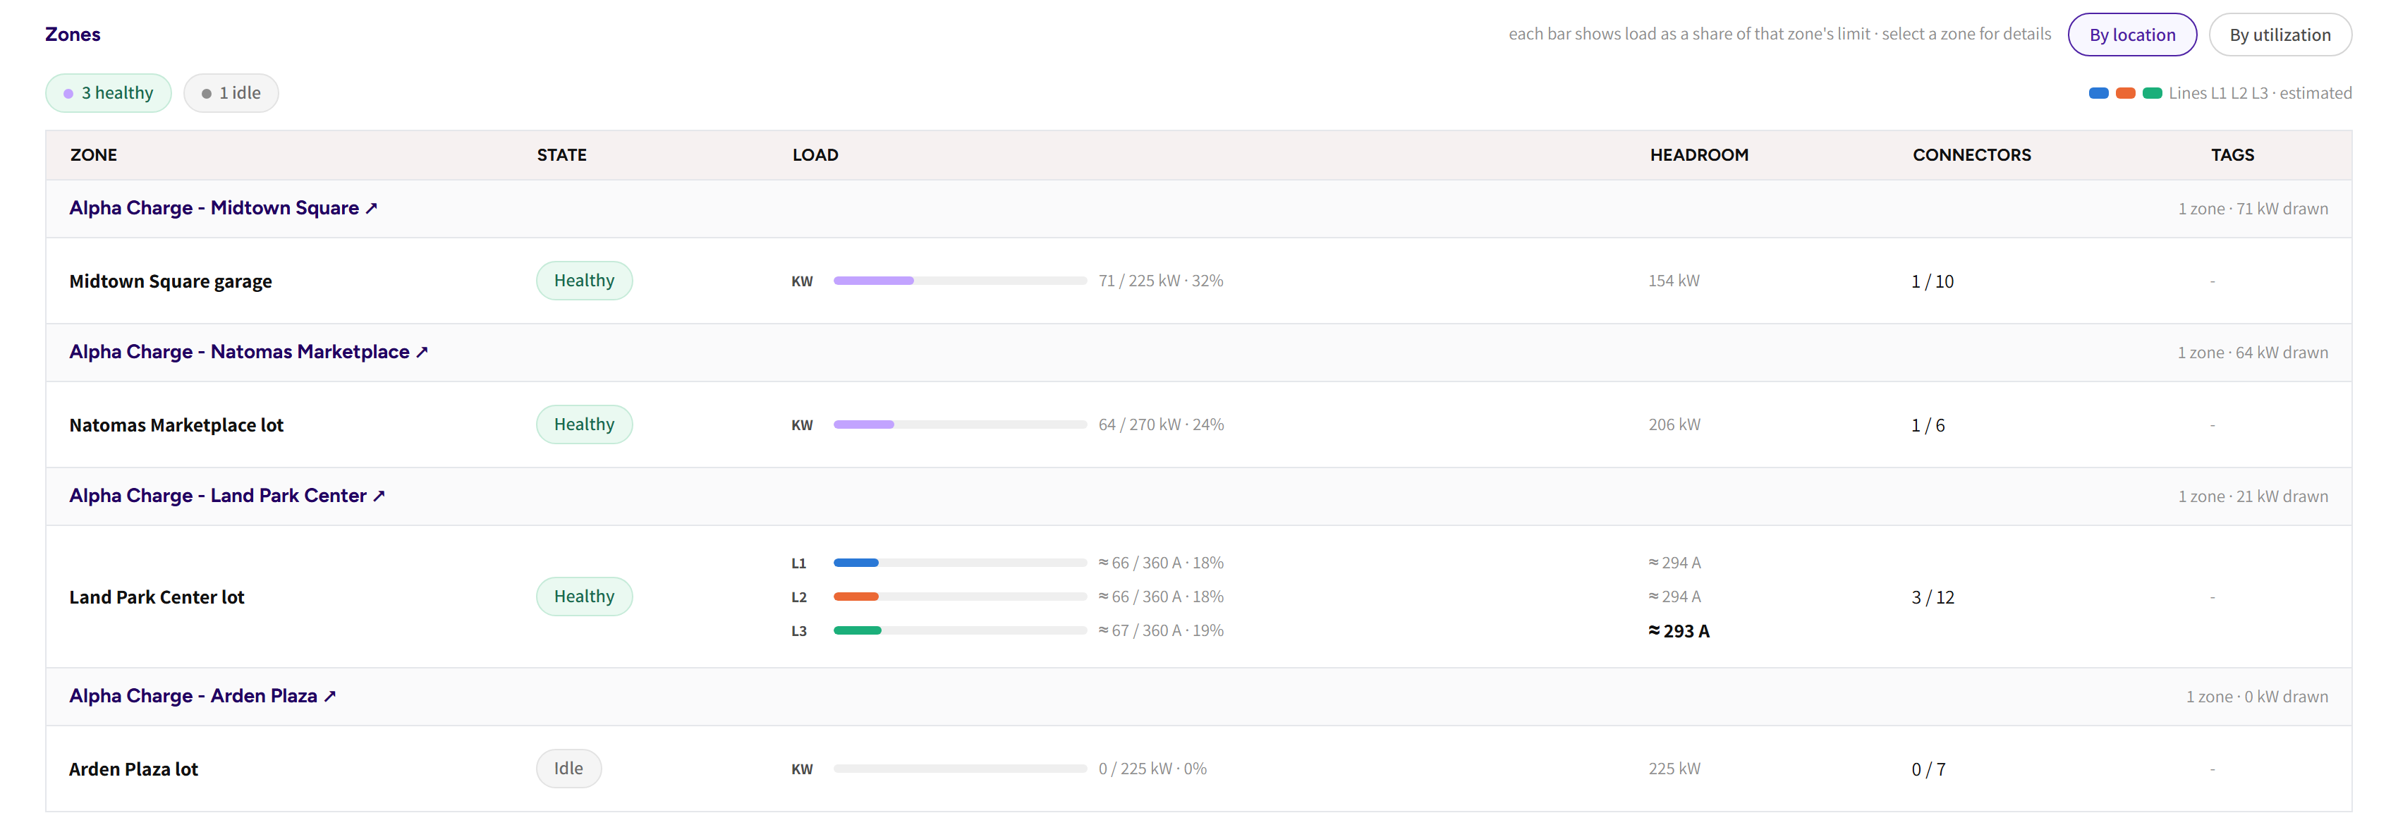Switch grouping to By utilization
Screen dimensions: 2398x825
2280,35
